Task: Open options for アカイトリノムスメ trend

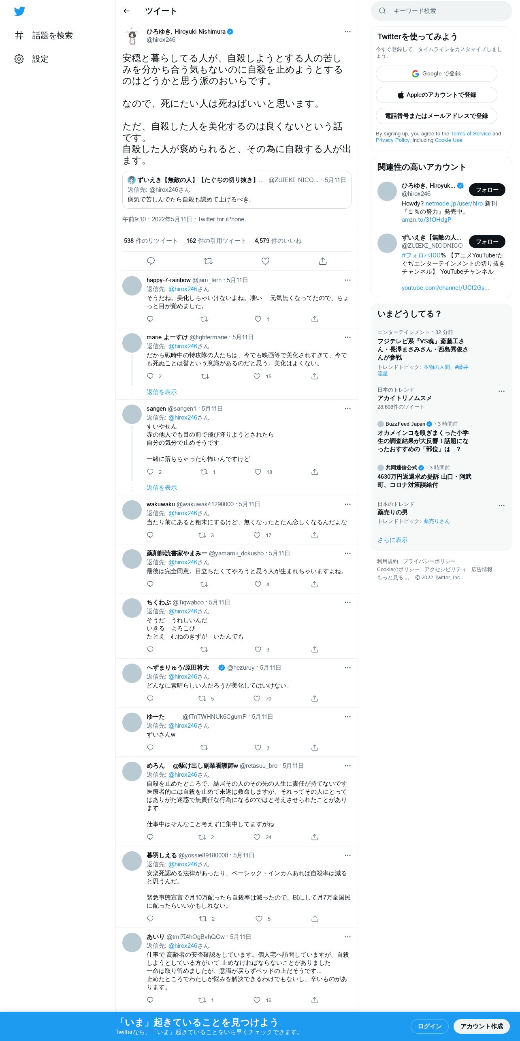Action: (x=501, y=391)
